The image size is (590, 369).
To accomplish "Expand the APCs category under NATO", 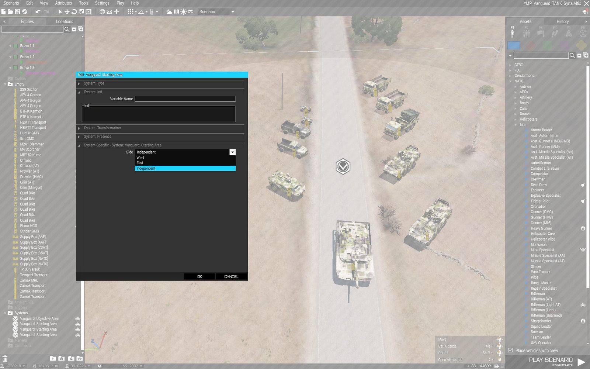I will coord(524,92).
